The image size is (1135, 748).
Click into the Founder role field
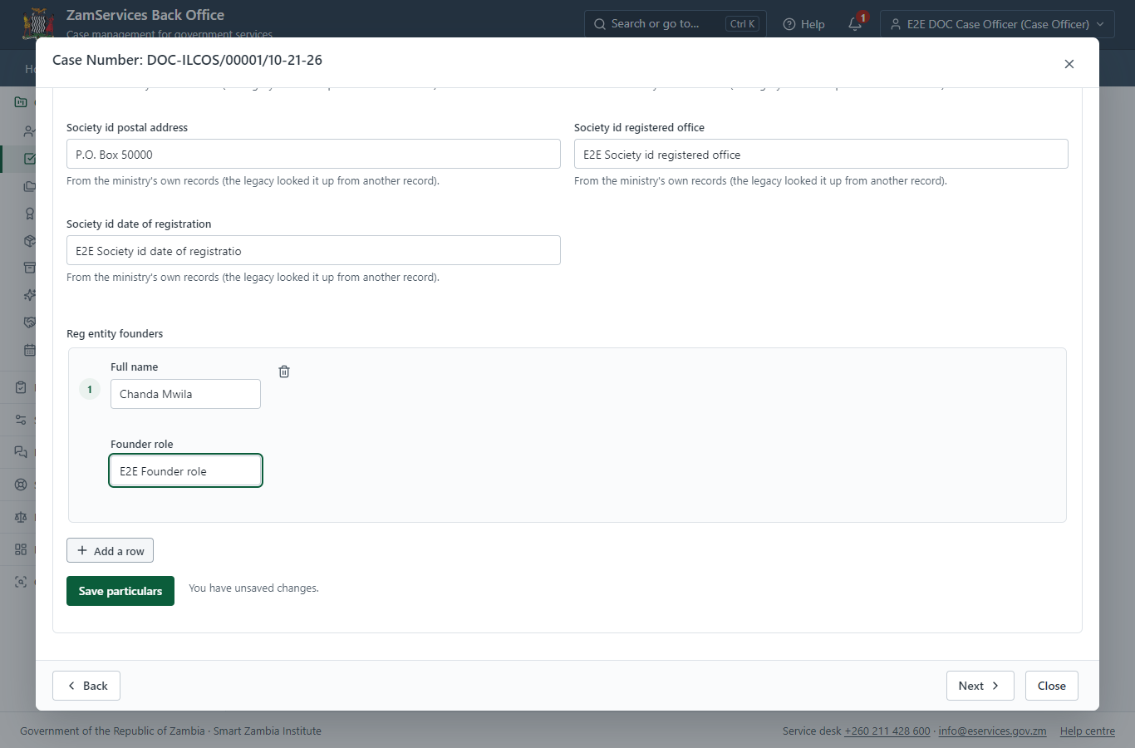185,470
